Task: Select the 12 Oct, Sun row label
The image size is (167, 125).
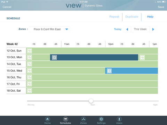Action: 14,51
